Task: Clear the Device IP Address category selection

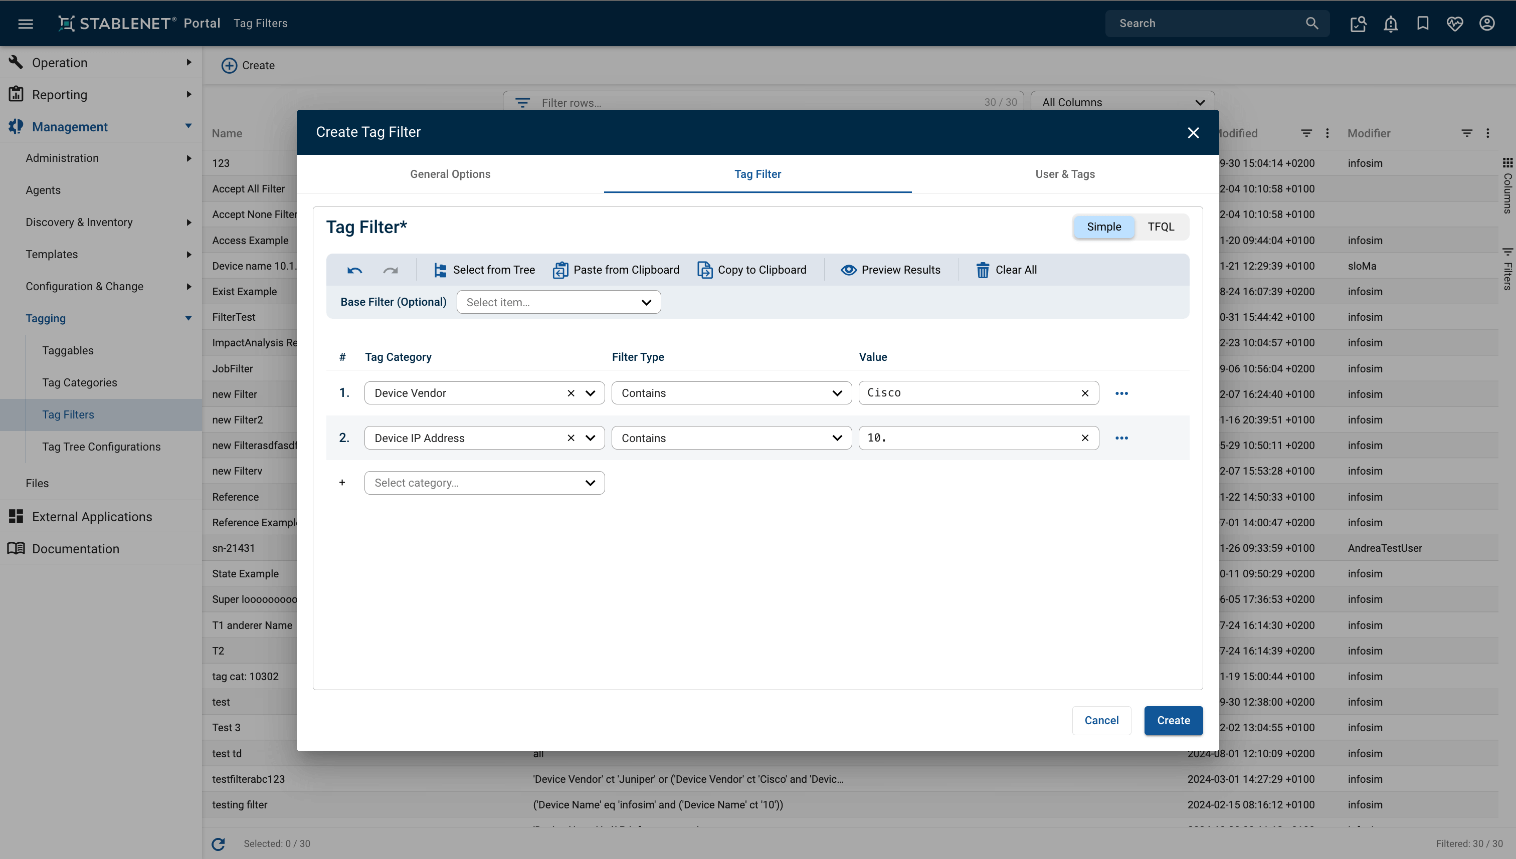Action: pos(571,439)
